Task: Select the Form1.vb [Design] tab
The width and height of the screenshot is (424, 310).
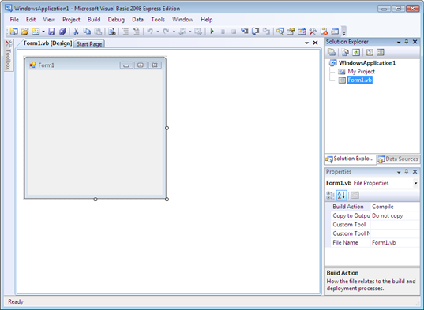Action: point(46,43)
